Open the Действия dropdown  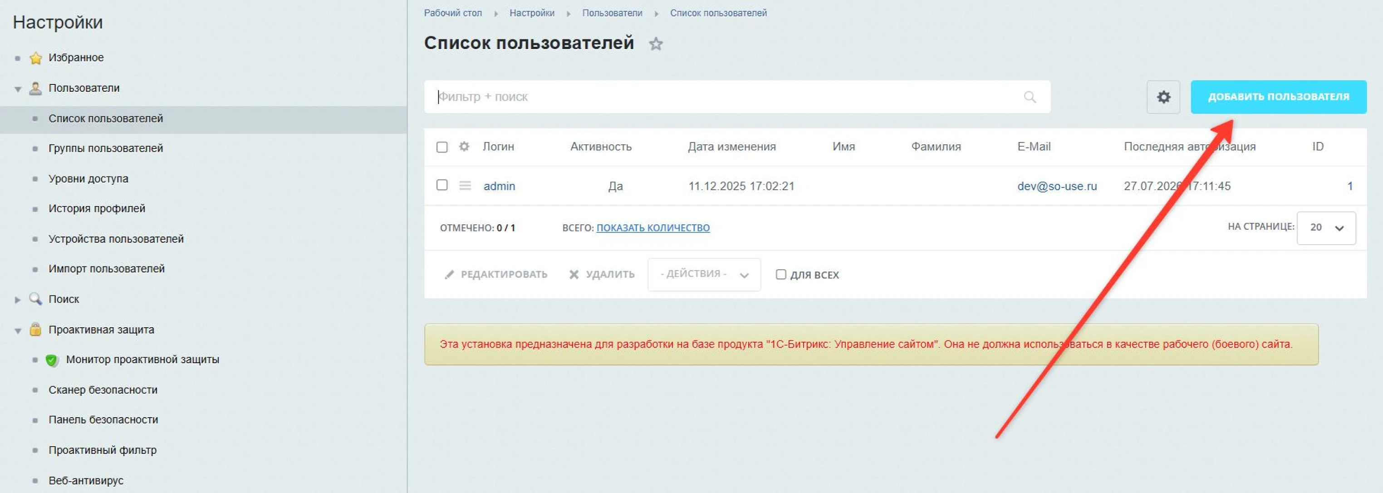click(704, 275)
